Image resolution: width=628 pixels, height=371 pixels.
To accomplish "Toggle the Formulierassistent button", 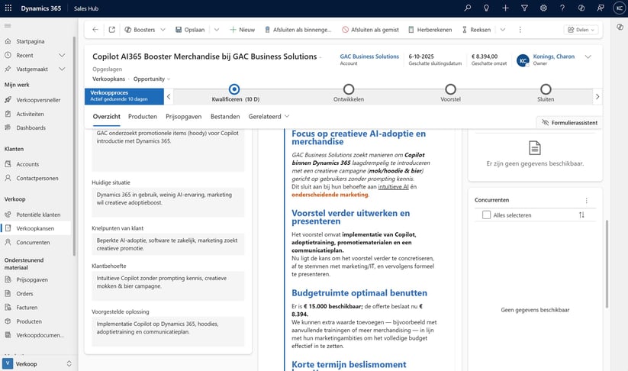I will pyautogui.click(x=569, y=123).
